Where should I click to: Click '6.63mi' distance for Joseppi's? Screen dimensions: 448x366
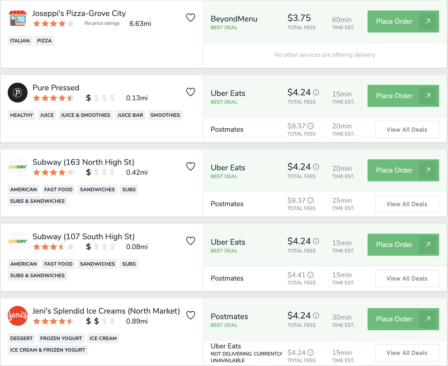(x=140, y=24)
